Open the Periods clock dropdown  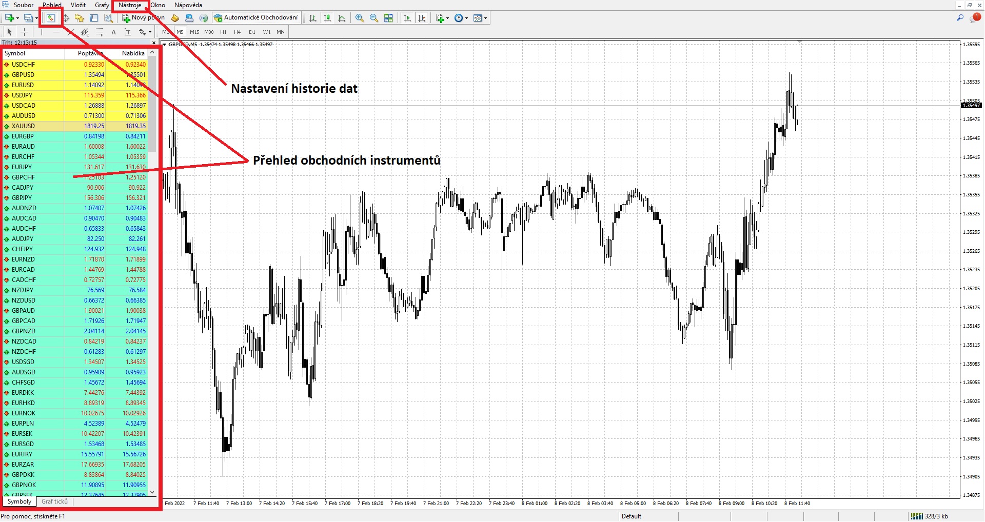click(x=461, y=18)
